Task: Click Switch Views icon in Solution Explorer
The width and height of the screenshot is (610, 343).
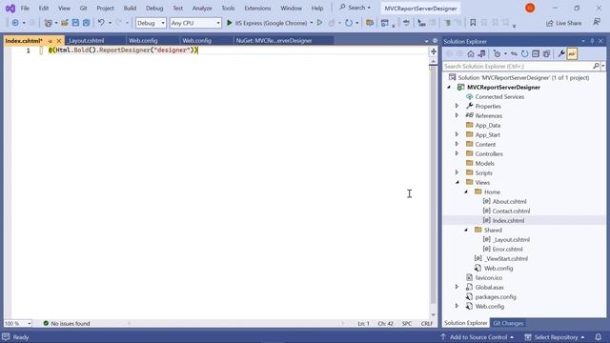Action: [481, 54]
